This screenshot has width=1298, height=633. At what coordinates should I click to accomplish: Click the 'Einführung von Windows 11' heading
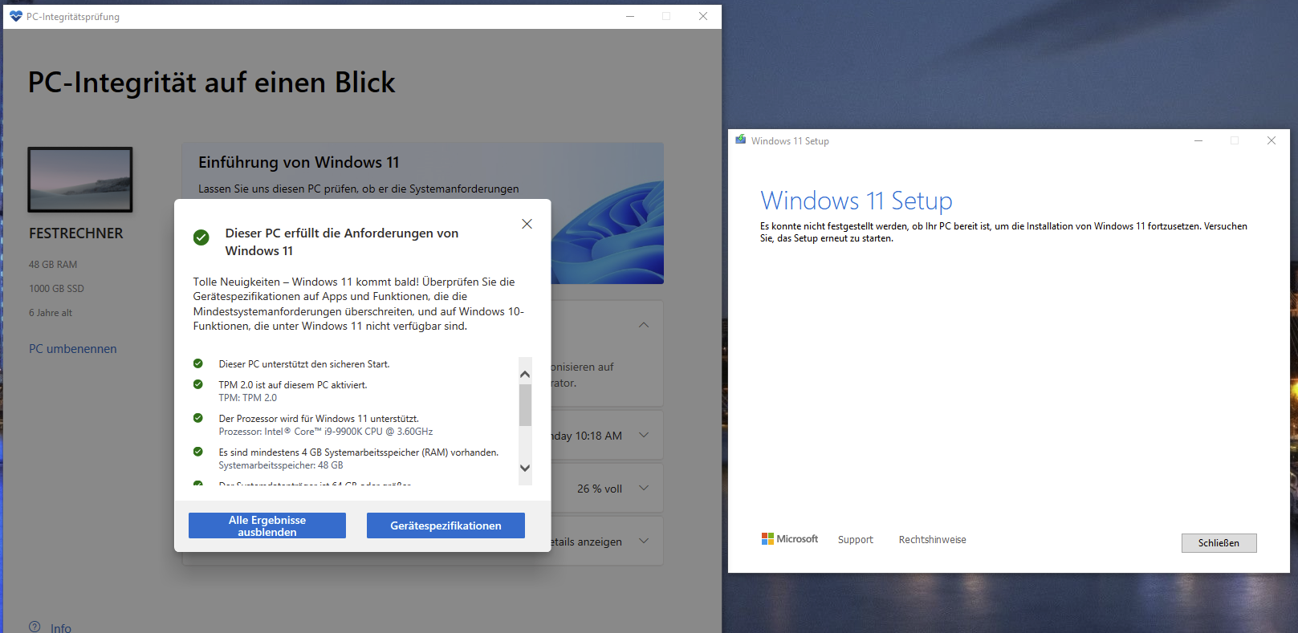(x=299, y=162)
